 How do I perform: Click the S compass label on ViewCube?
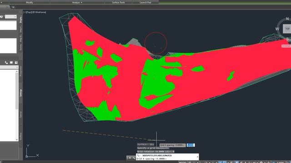(x=287, y=39)
